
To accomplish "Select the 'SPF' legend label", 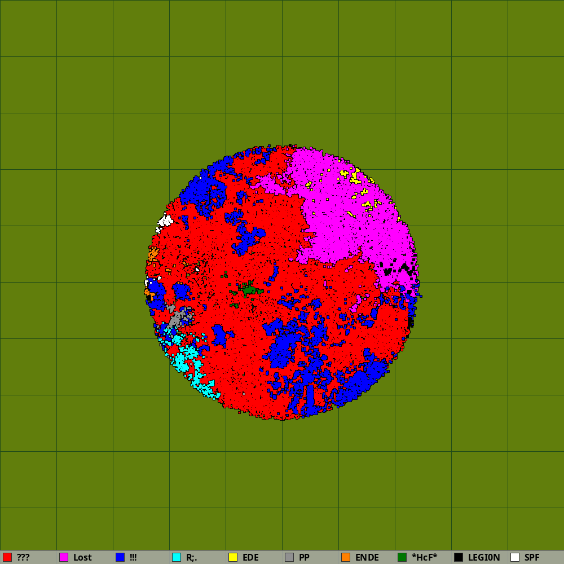I will click(x=532, y=557).
